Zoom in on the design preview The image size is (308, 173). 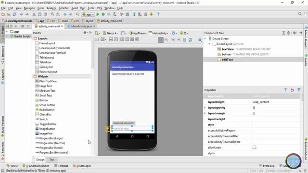[173, 40]
